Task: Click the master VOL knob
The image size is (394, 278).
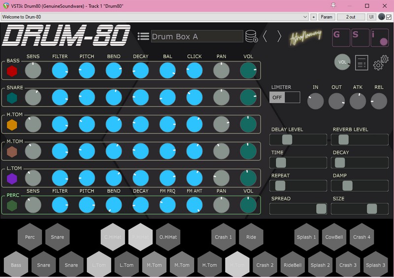Action: tap(342, 62)
